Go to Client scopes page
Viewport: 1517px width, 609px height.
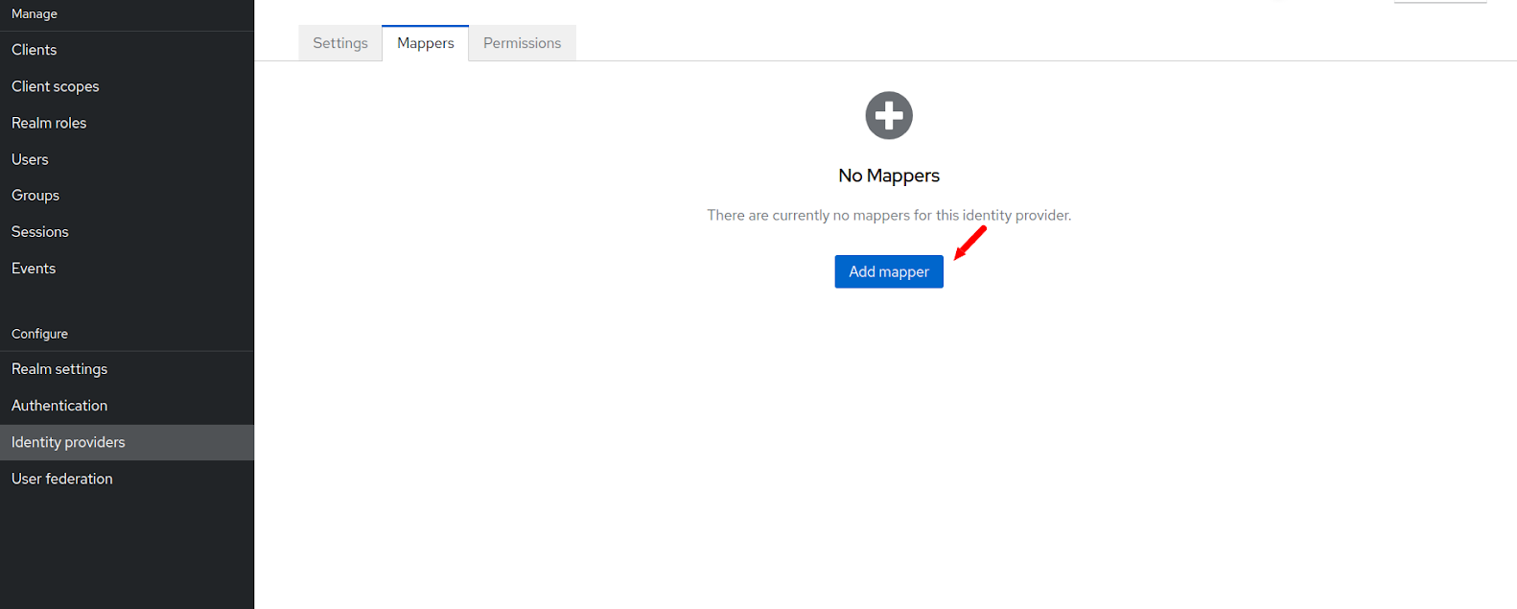(x=56, y=86)
